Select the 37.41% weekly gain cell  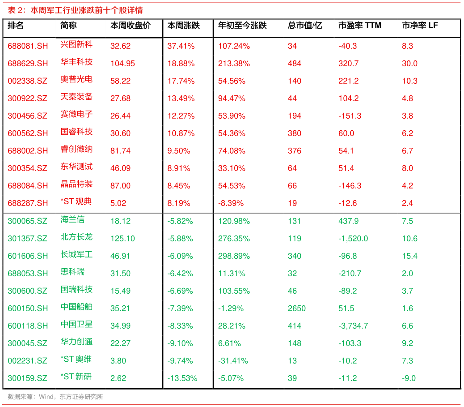[x=181, y=46]
